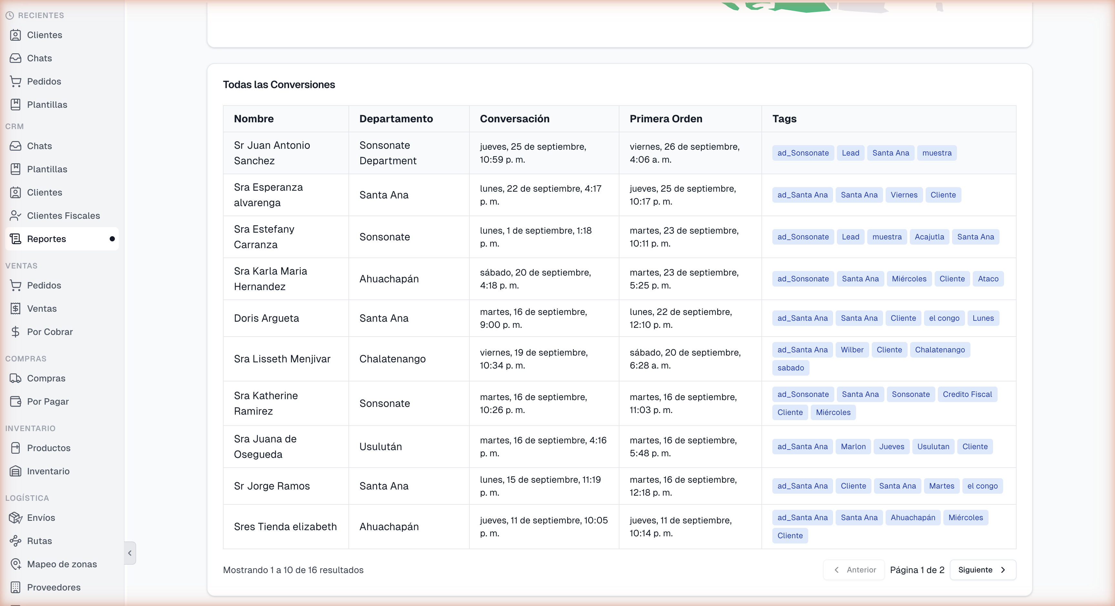Go to next page with Siguiente
Viewport: 1115px width, 606px height.
982,570
